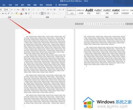Toggle show paragraph marks
The width and height of the screenshot is (133, 110).
(x=63, y=10)
